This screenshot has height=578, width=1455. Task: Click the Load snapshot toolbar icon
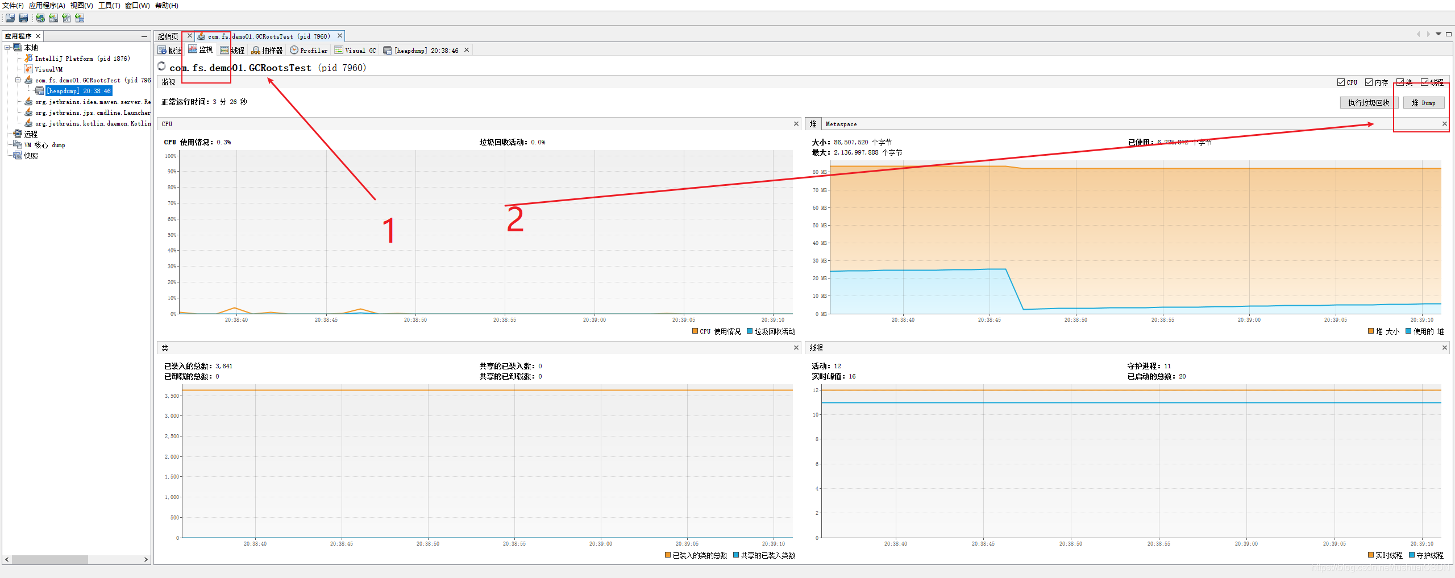click(x=10, y=18)
